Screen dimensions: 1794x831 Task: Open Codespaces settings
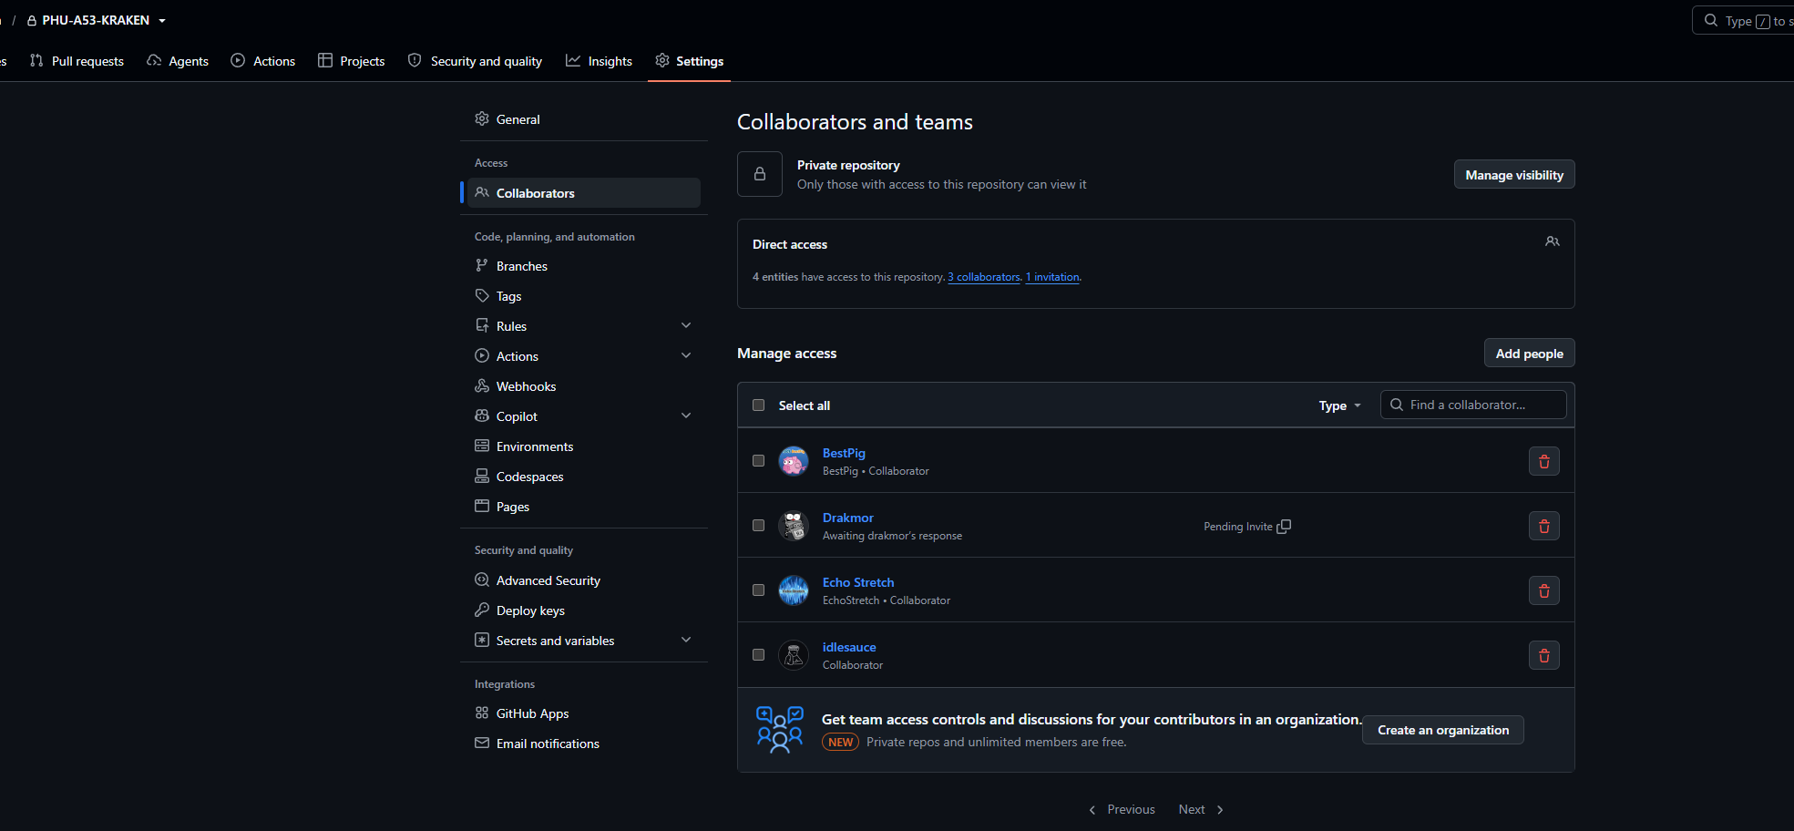(x=584, y=477)
